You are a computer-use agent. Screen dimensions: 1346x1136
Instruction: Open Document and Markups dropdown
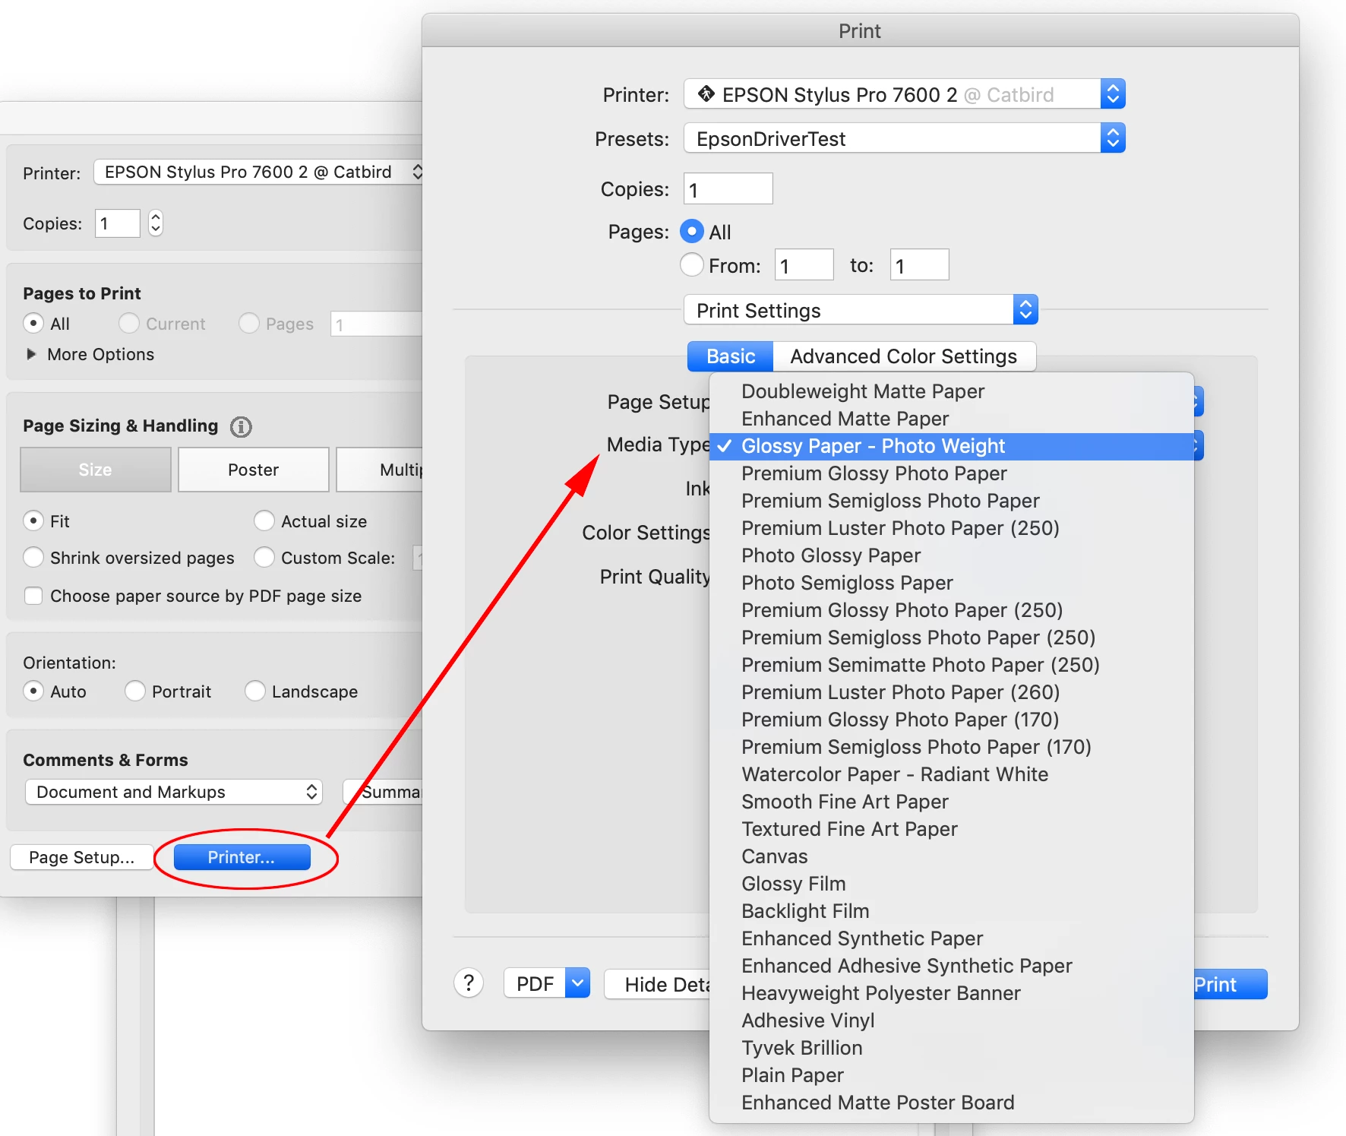click(174, 792)
